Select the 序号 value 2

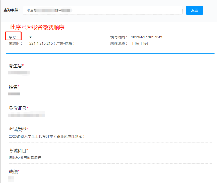click(x=30, y=37)
